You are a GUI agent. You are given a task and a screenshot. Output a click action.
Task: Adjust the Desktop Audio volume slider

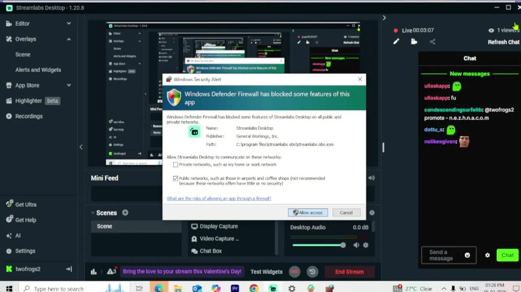point(319,245)
